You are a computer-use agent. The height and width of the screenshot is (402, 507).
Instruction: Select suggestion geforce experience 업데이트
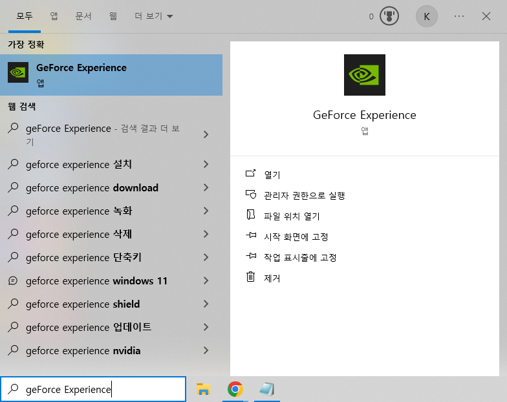(x=89, y=327)
